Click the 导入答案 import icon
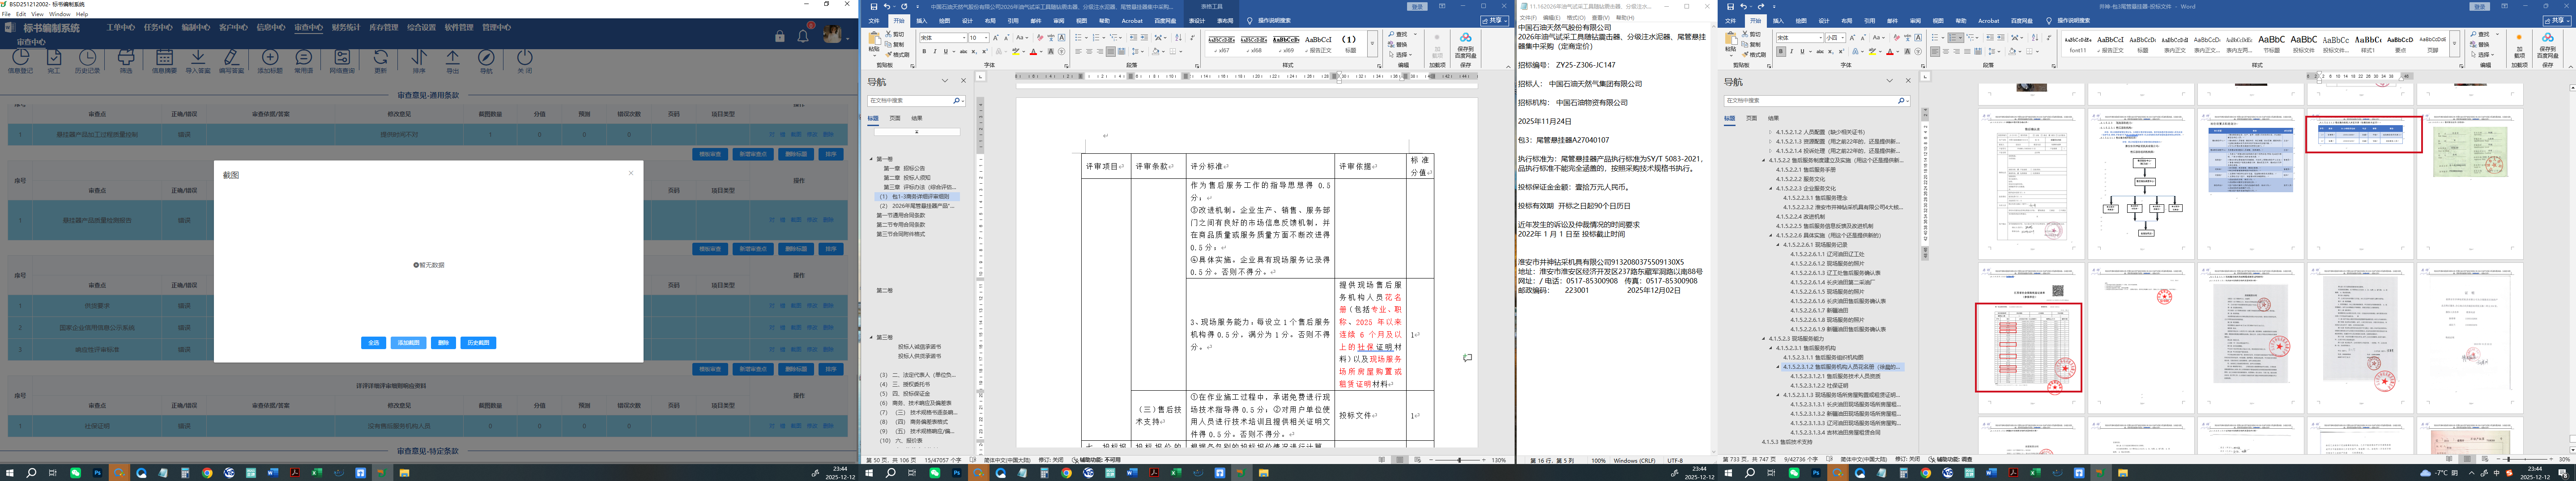 coord(198,62)
